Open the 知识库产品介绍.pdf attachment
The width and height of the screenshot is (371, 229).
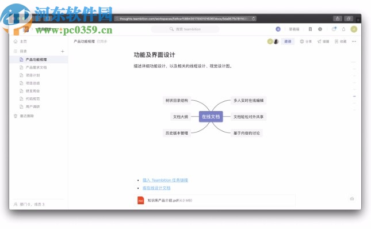215,200
